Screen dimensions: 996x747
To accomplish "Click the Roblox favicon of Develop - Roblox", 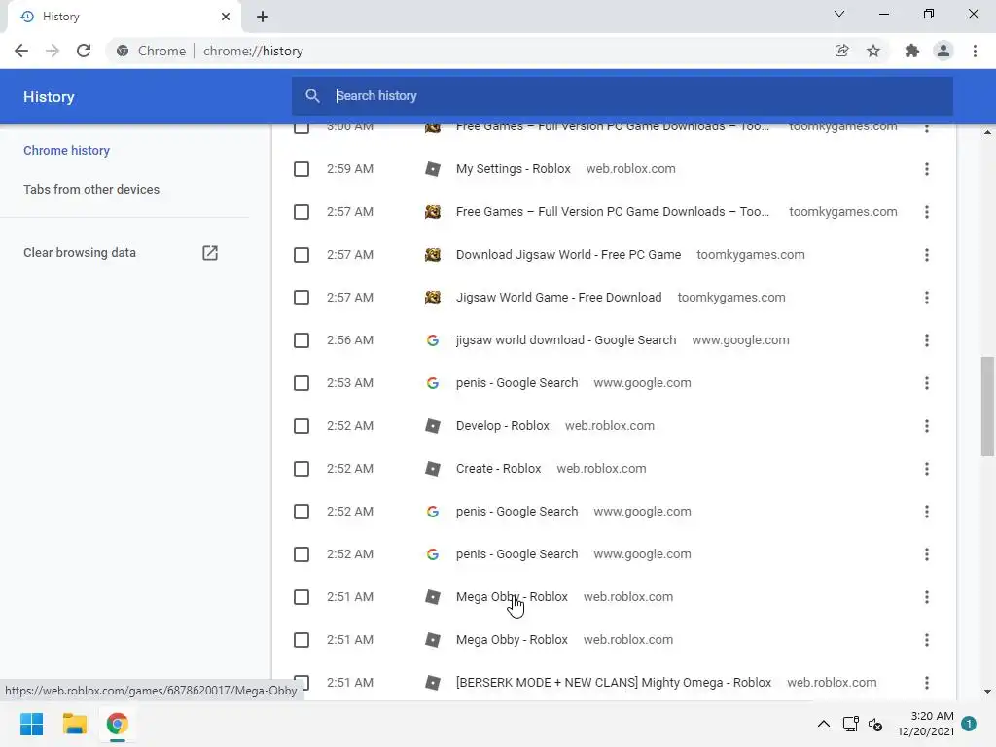I will pyautogui.click(x=433, y=426).
